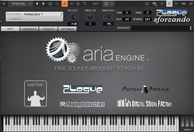Click the PEDALS area

(187, 123)
